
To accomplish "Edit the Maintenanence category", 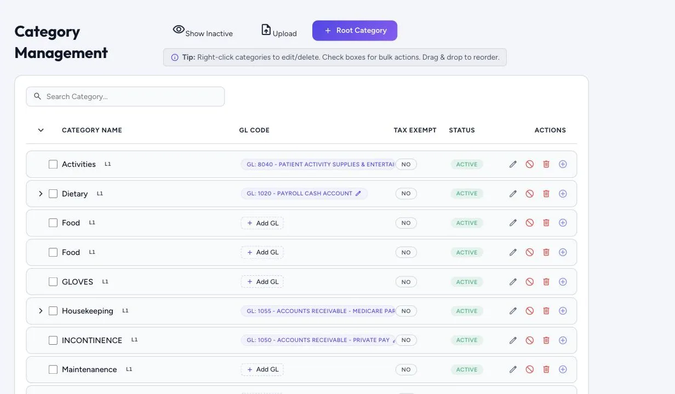I will pos(513,369).
